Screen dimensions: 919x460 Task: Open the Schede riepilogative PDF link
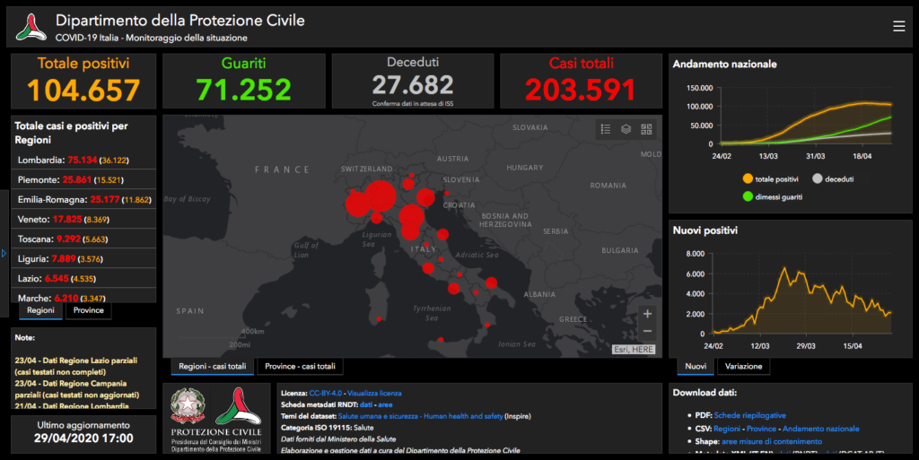750,415
